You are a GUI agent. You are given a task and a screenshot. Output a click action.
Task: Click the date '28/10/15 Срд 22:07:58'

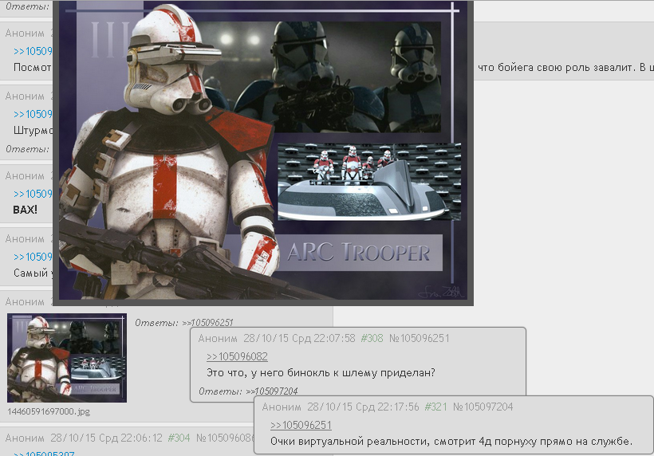(x=299, y=338)
